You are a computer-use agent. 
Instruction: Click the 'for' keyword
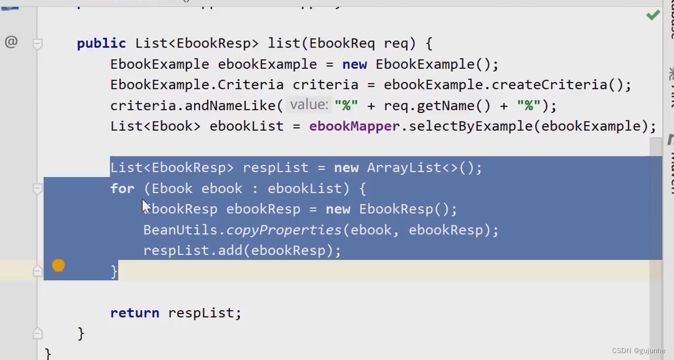122,188
